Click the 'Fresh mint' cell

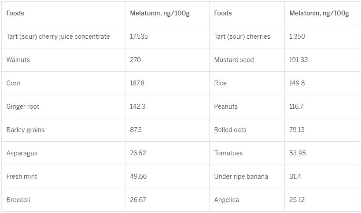click(22, 176)
